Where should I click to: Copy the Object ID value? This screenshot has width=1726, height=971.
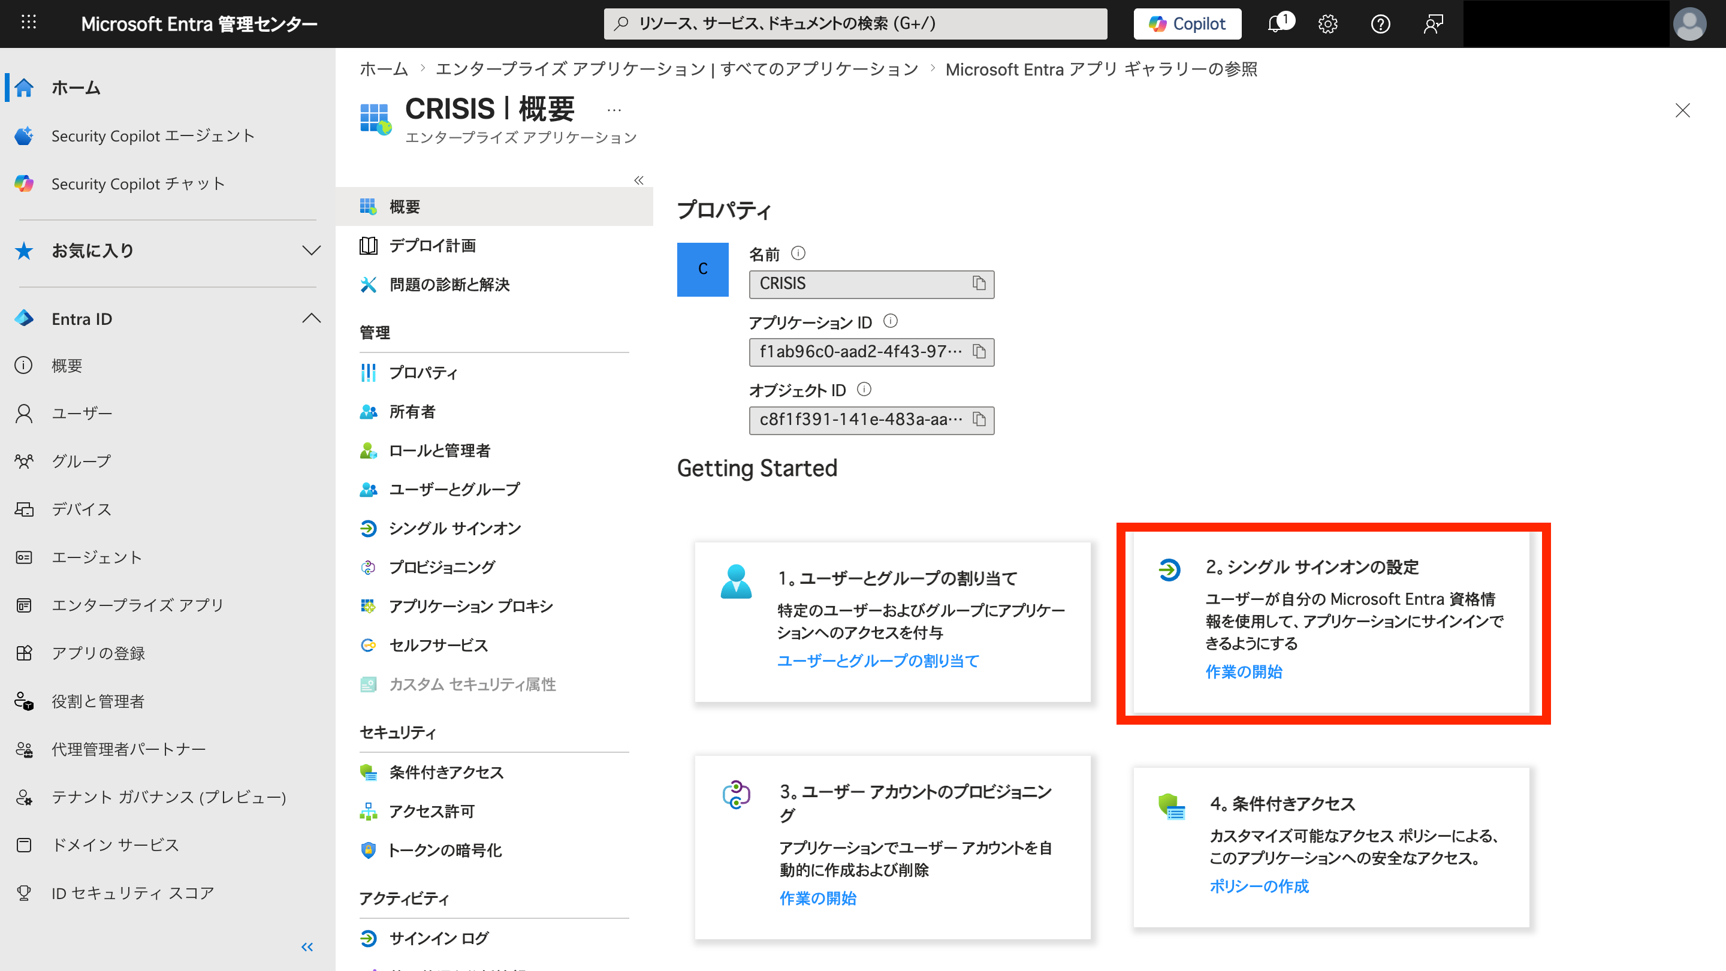(x=979, y=420)
